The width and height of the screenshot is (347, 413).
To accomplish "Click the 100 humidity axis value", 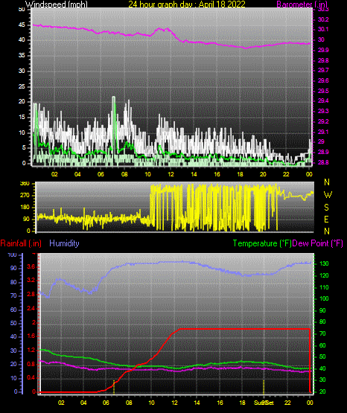I will (x=13, y=255).
